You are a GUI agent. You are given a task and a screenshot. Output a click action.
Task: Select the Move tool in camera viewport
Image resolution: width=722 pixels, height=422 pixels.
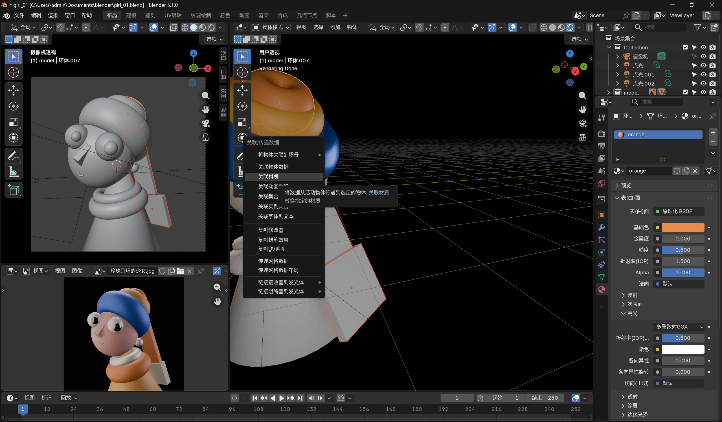pos(13,90)
